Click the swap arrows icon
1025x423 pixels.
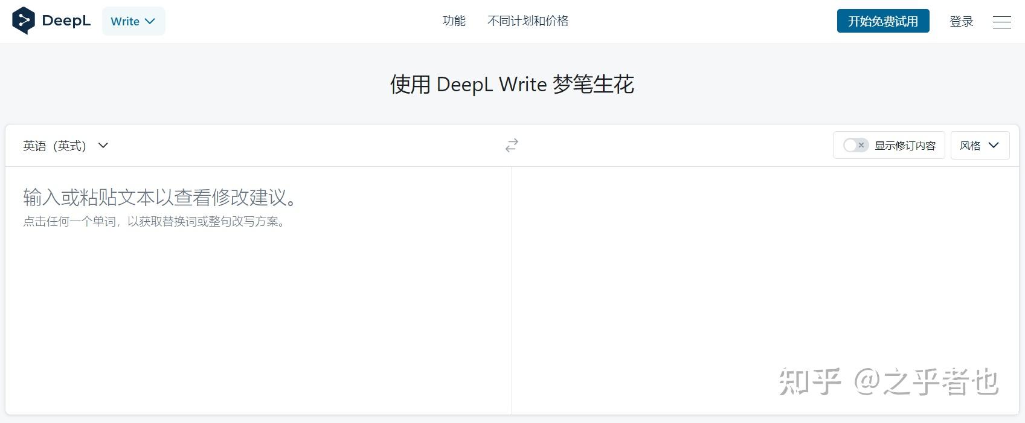click(512, 146)
